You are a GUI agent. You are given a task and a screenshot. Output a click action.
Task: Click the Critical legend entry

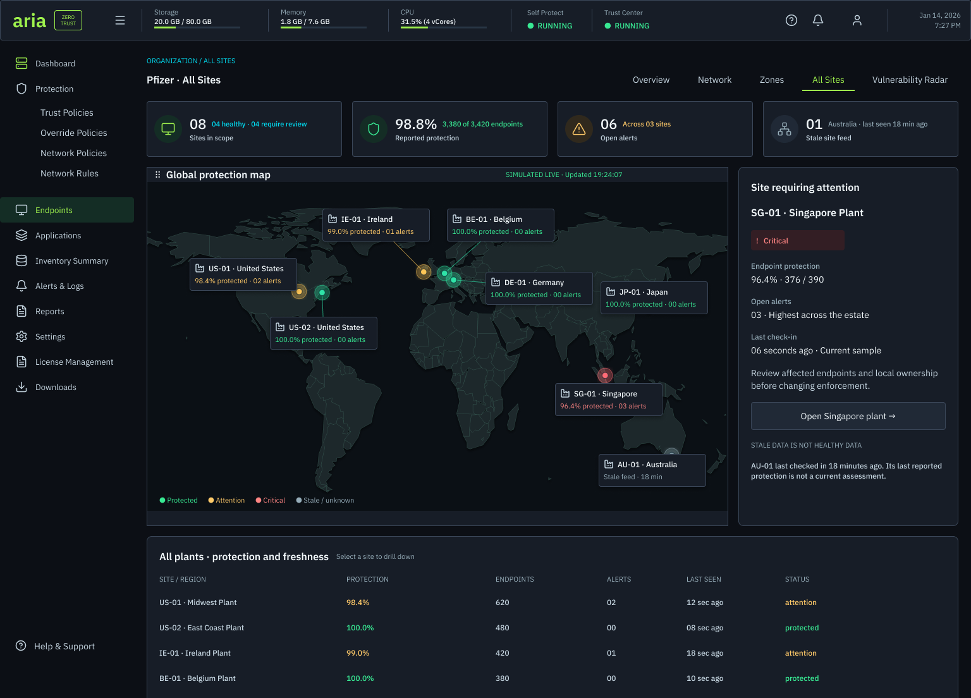(x=271, y=500)
